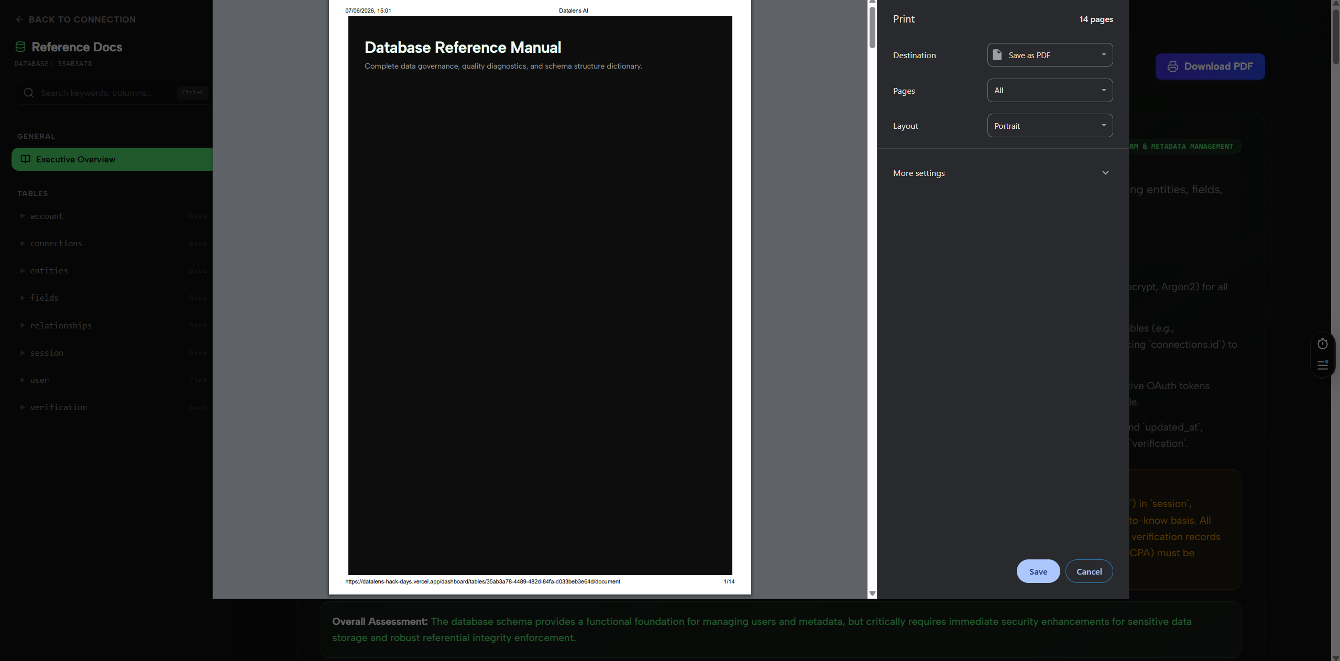Click the PDF file icon in Destination
The height and width of the screenshot is (661, 1340).
coord(997,55)
